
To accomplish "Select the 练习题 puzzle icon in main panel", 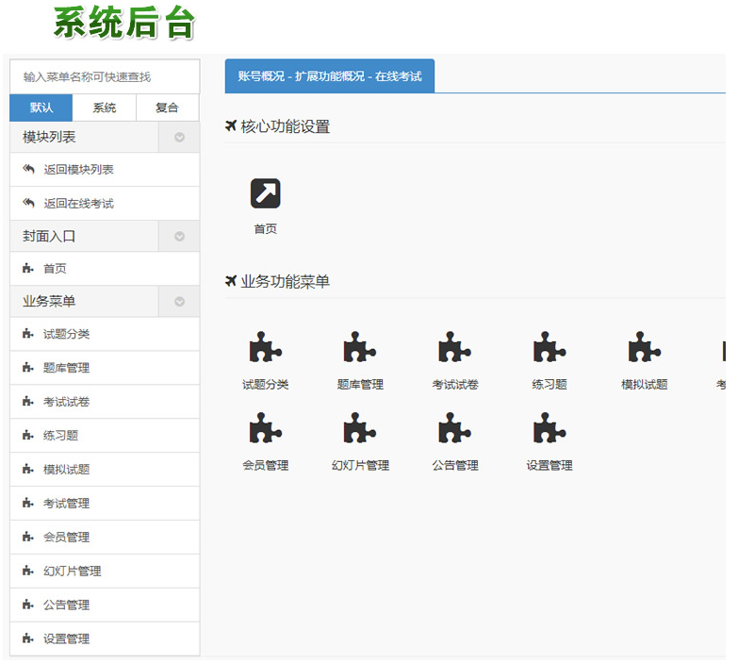I will [549, 348].
